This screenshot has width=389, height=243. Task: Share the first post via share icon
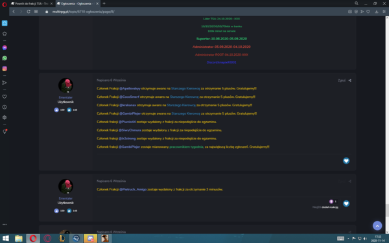[x=350, y=80]
